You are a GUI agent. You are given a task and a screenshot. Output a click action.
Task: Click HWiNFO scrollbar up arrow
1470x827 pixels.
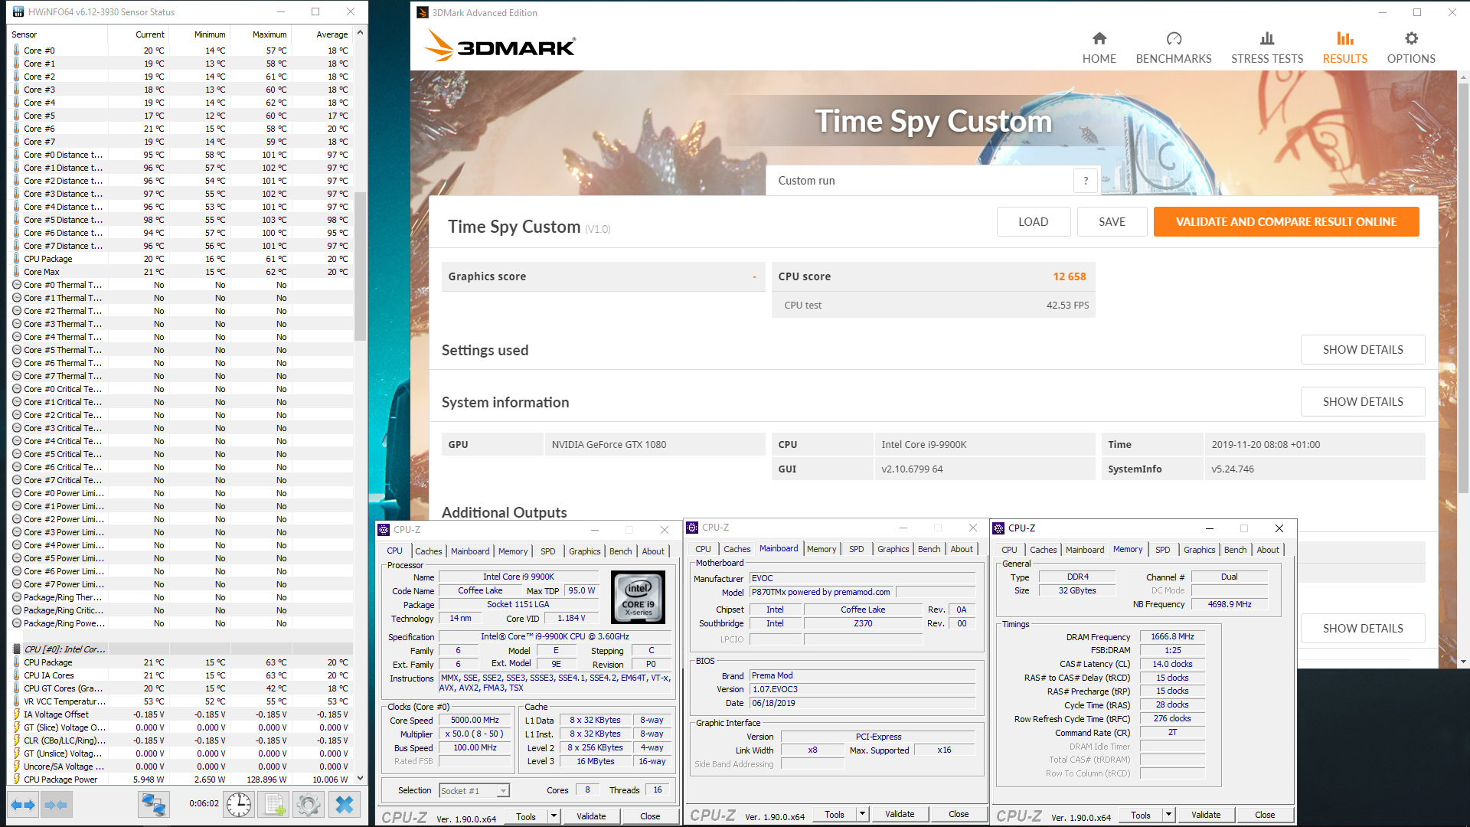click(x=360, y=33)
